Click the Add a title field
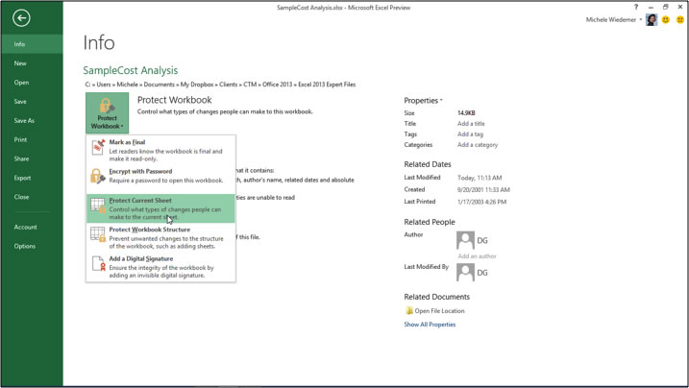Viewport: 689px width, 388px height. (x=471, y=124)
